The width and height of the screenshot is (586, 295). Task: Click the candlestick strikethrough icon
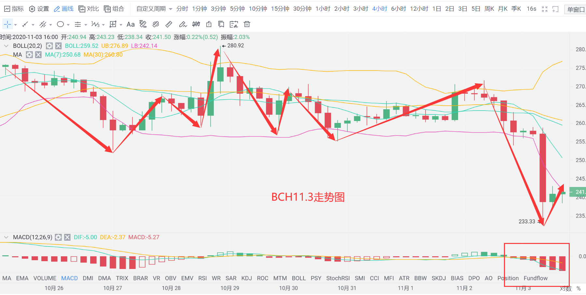(x=196, y=24)
